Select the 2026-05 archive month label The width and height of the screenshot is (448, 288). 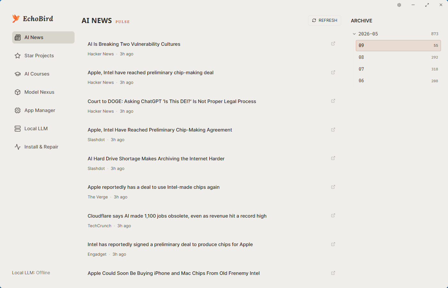pyautogui.click(x=368, y=34)
